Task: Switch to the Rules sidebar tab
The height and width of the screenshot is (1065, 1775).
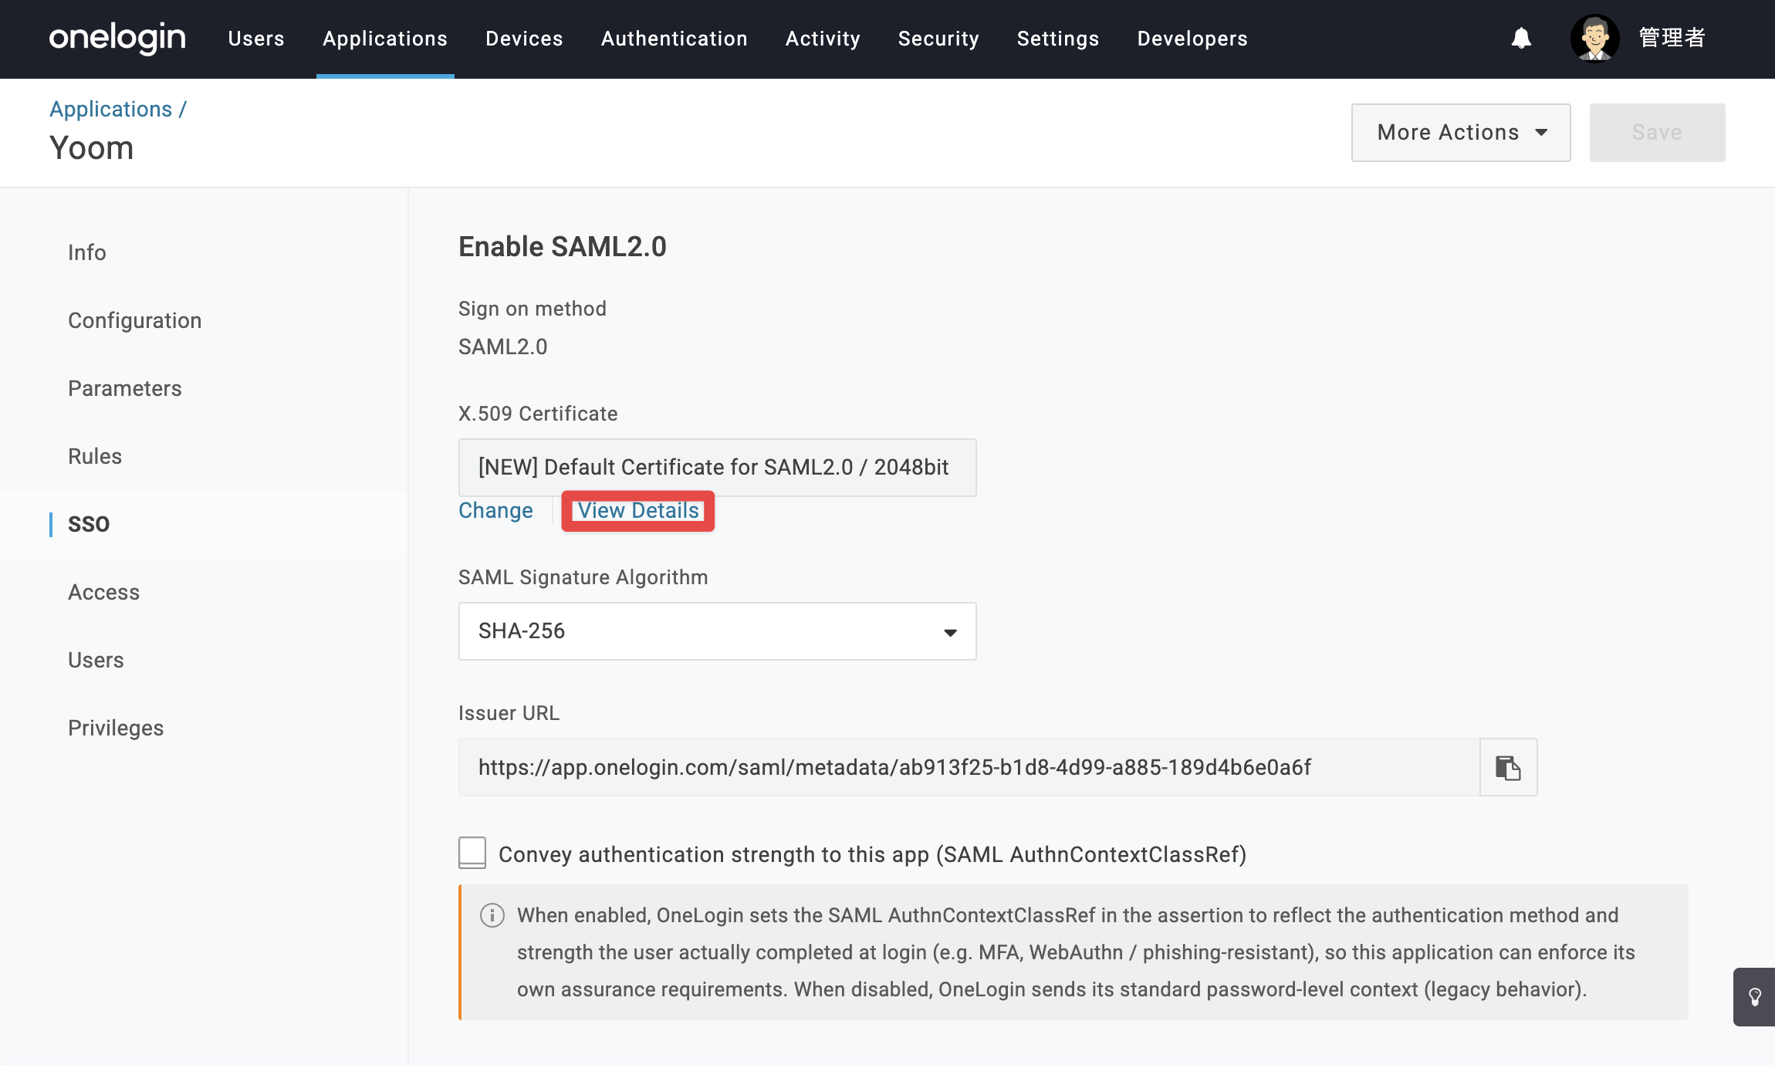Action: (95, 456)
